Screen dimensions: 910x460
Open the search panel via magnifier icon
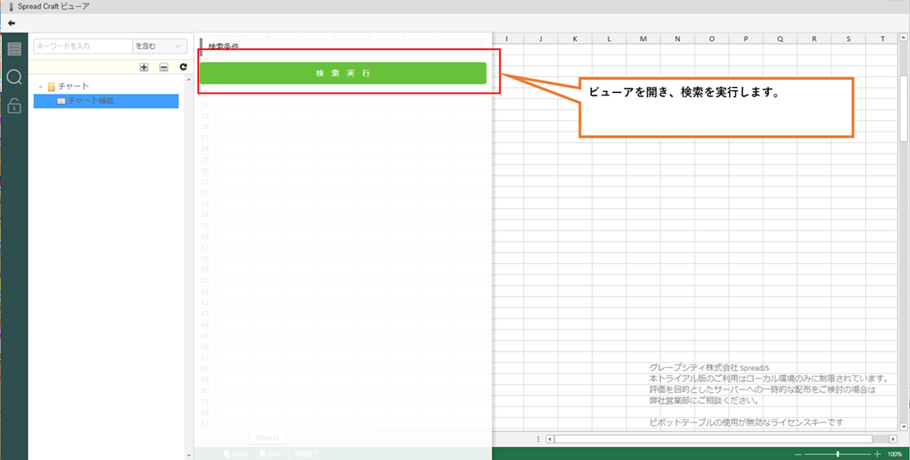click(x=14, y=77)
